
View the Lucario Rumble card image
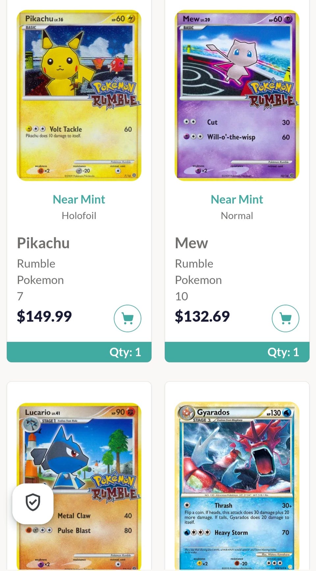pos(79,486)
